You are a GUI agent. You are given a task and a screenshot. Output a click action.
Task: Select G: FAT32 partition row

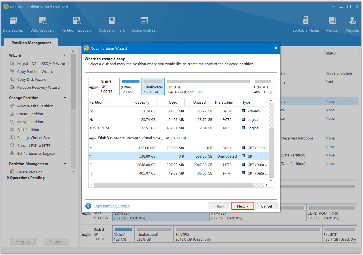point(179,111)
